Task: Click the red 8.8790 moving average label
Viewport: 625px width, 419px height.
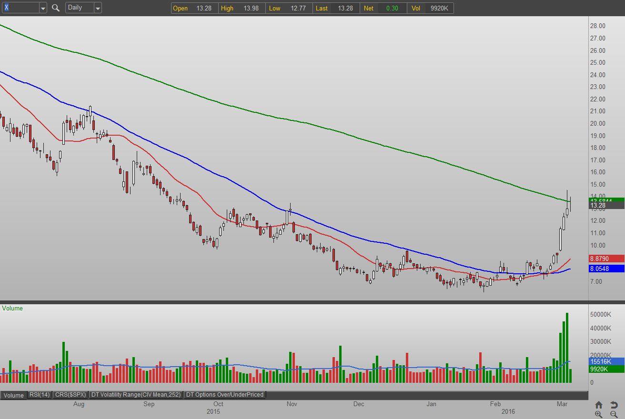Action: coord(606,259)
